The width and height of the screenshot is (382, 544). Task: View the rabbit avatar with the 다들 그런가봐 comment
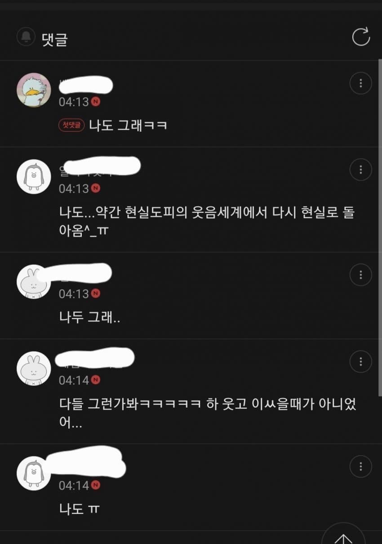tap(34, 368)
